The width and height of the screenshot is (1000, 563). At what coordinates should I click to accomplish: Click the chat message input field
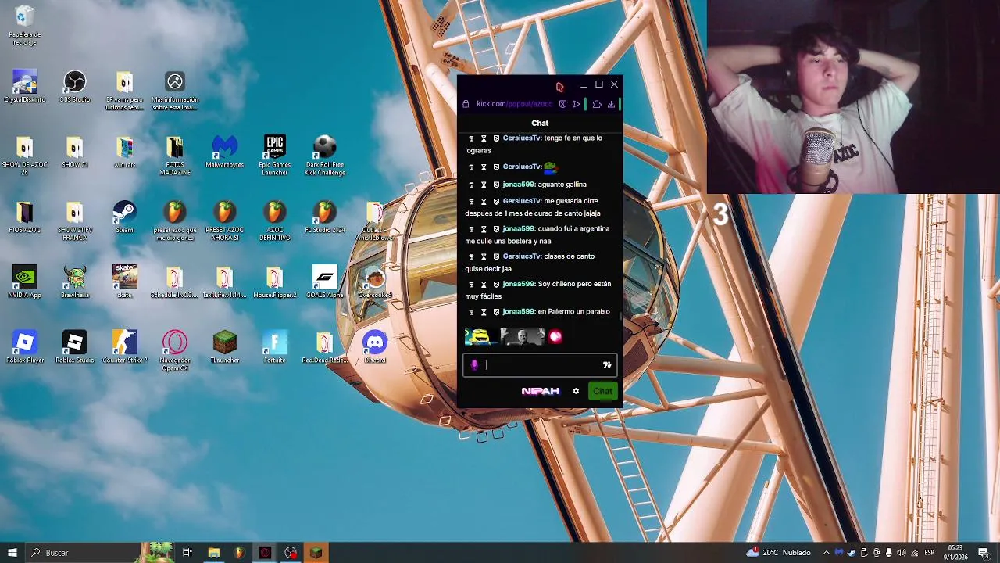point(541,365)
